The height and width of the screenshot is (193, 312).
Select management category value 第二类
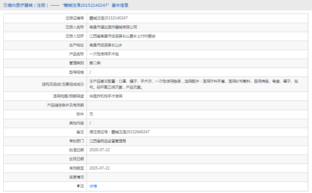(x=95, y=63)
